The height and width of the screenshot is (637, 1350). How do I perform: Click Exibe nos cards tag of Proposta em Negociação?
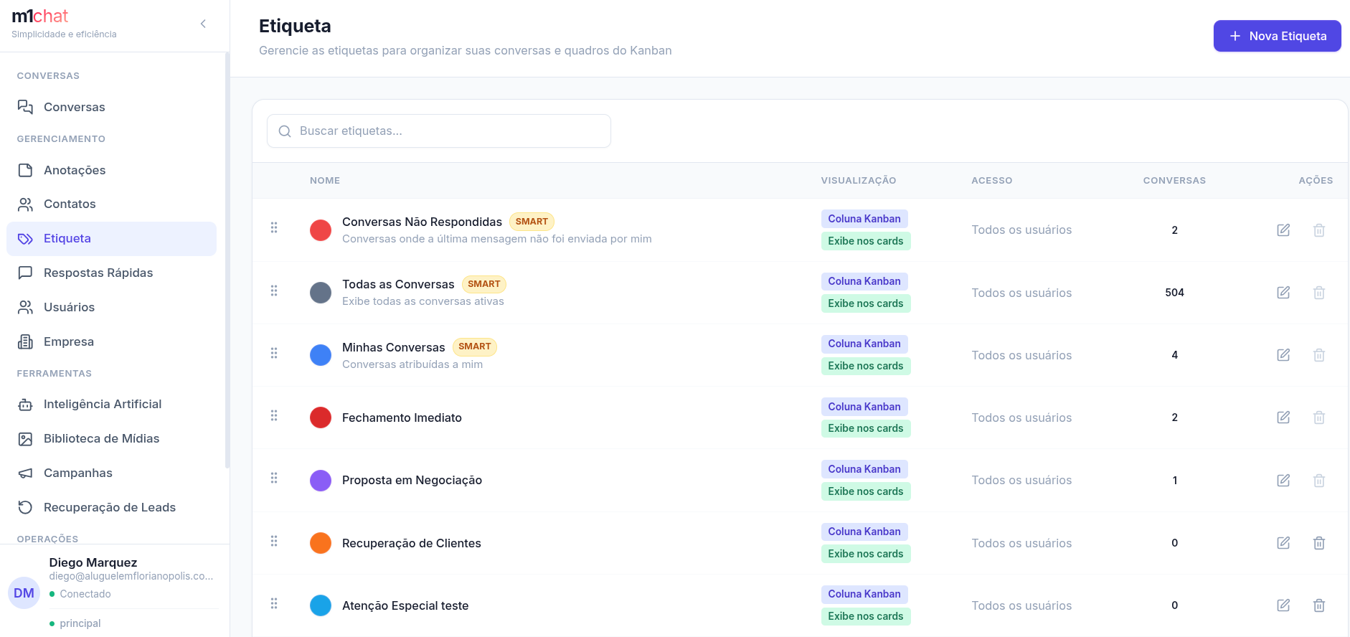tap(866, 491)
